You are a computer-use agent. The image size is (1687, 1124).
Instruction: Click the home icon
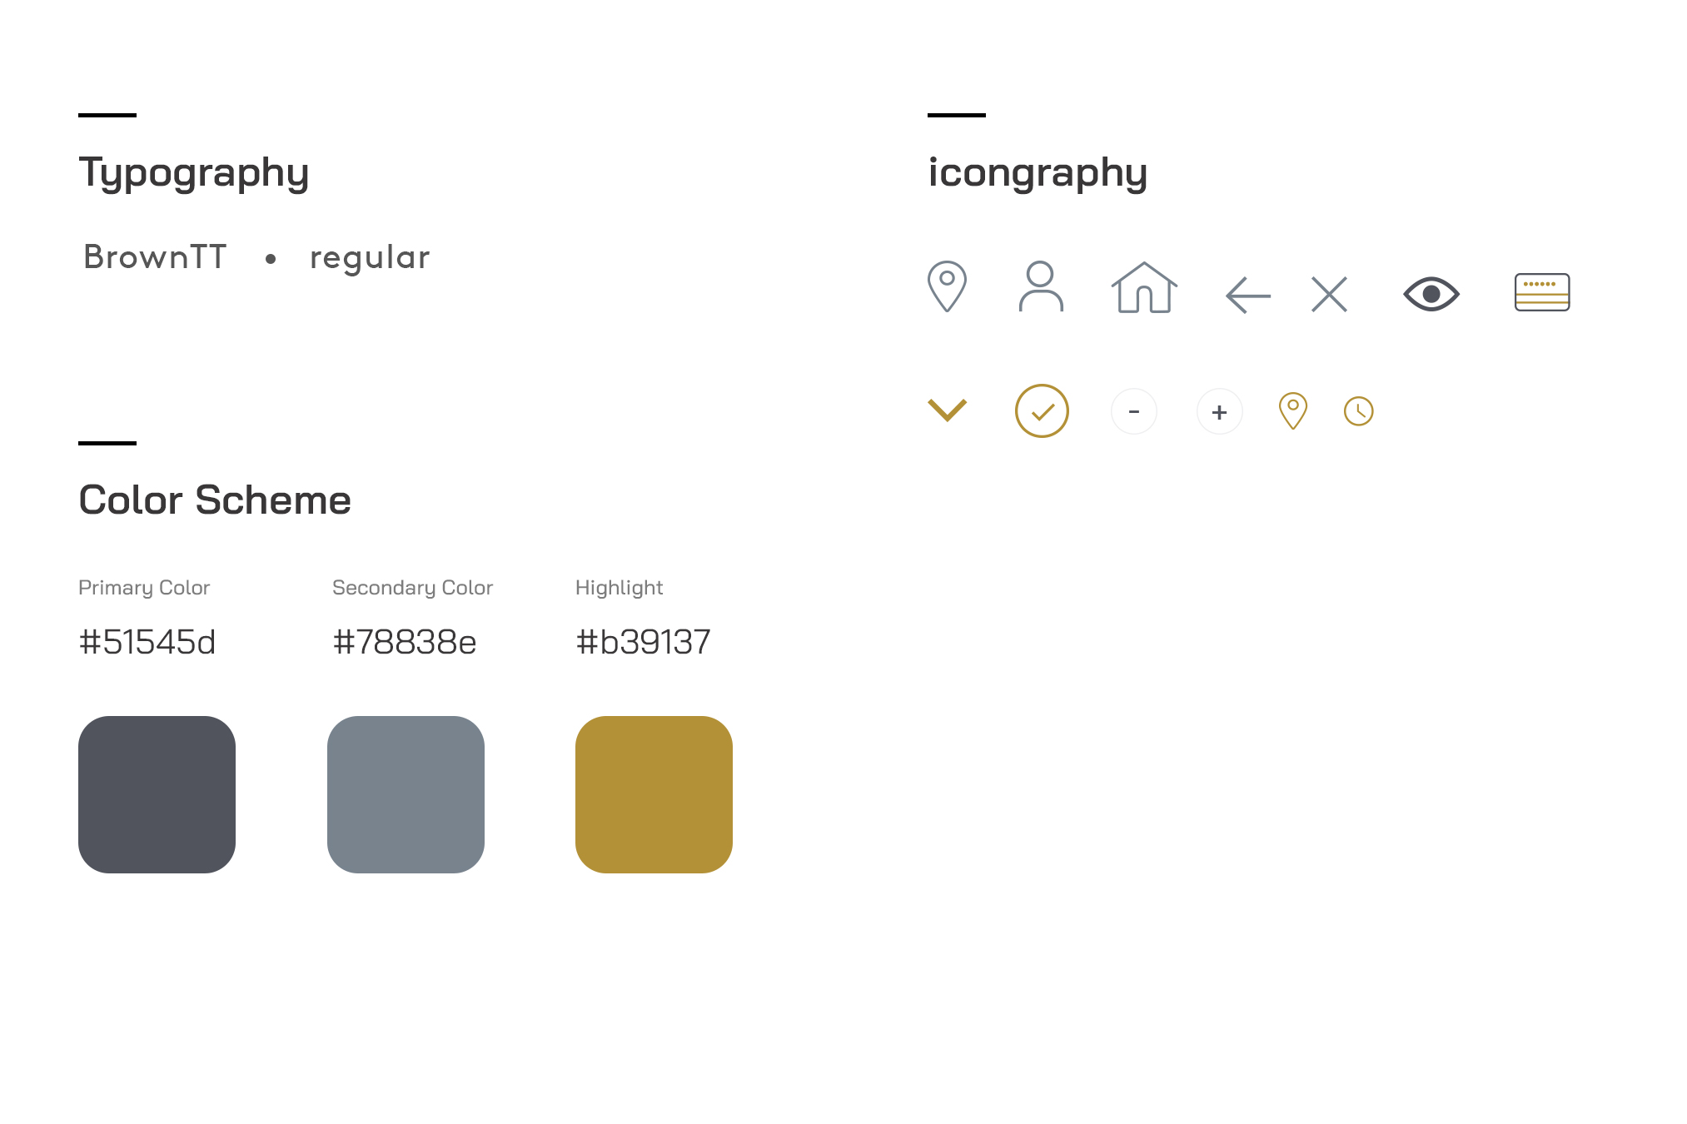(1144, 288)
